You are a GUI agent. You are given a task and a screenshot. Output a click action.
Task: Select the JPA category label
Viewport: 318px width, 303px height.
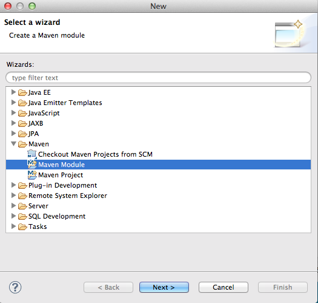(33, 134)
